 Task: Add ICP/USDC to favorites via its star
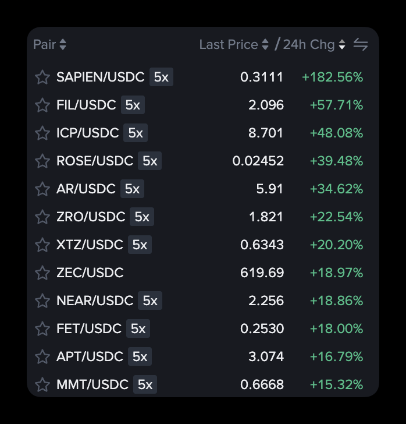point(42,133)
